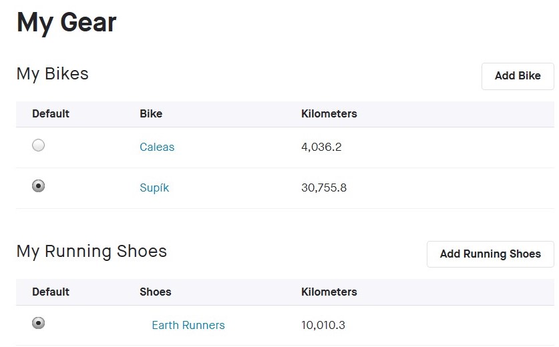Screen dimensions: 559x347
Task: Click the Default header in shoes table
Action: [51, 292]
